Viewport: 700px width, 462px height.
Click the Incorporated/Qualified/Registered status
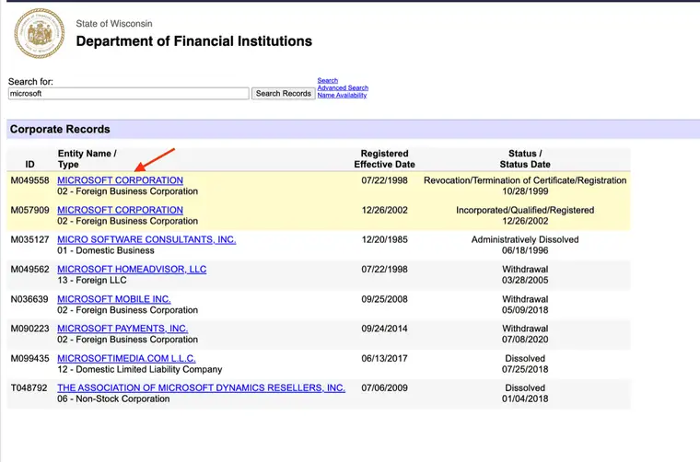click(525, 210)
